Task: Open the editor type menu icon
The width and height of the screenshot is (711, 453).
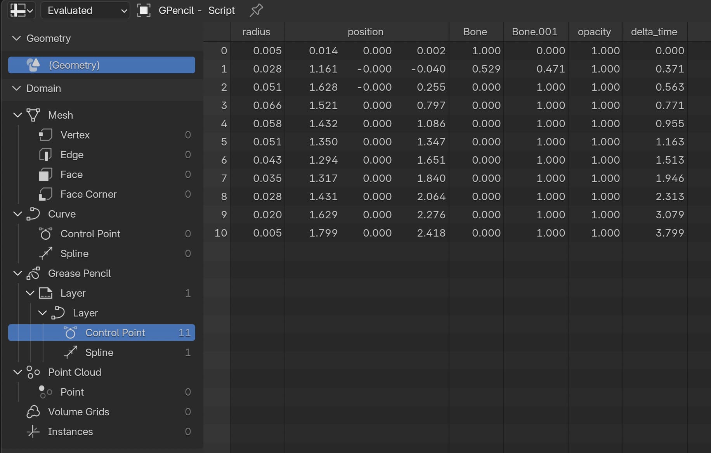Action: coord(21,10)
